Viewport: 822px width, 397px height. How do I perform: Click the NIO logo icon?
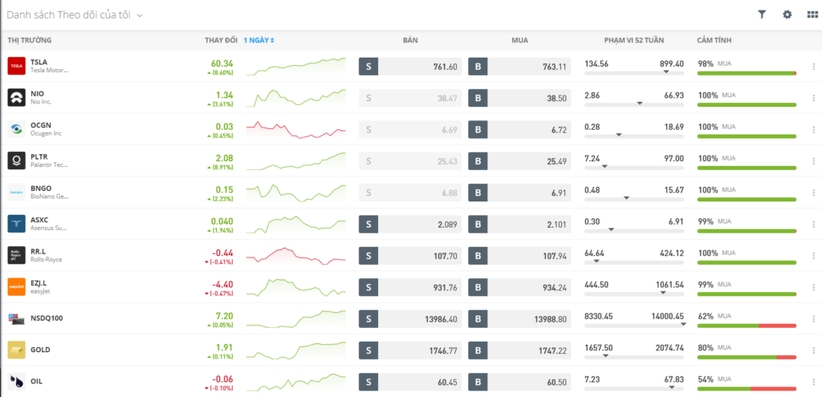17,97
